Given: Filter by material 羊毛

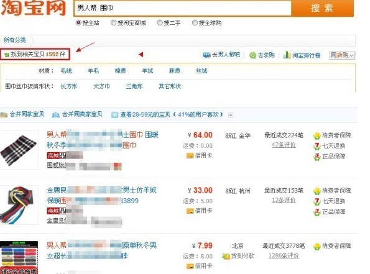Looking at the screenshot, I should (93, 71).
